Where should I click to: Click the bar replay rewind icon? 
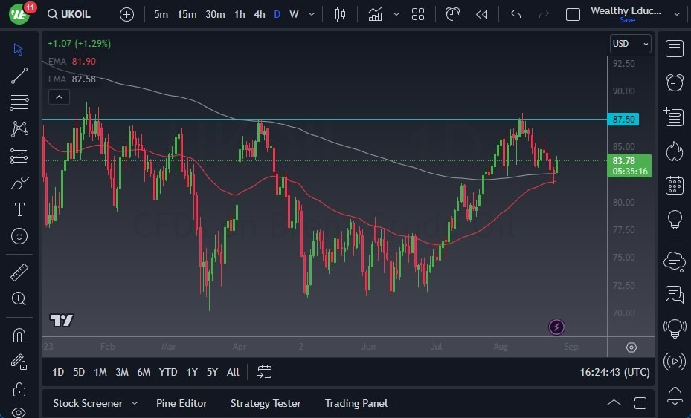[x=482, y=14]
